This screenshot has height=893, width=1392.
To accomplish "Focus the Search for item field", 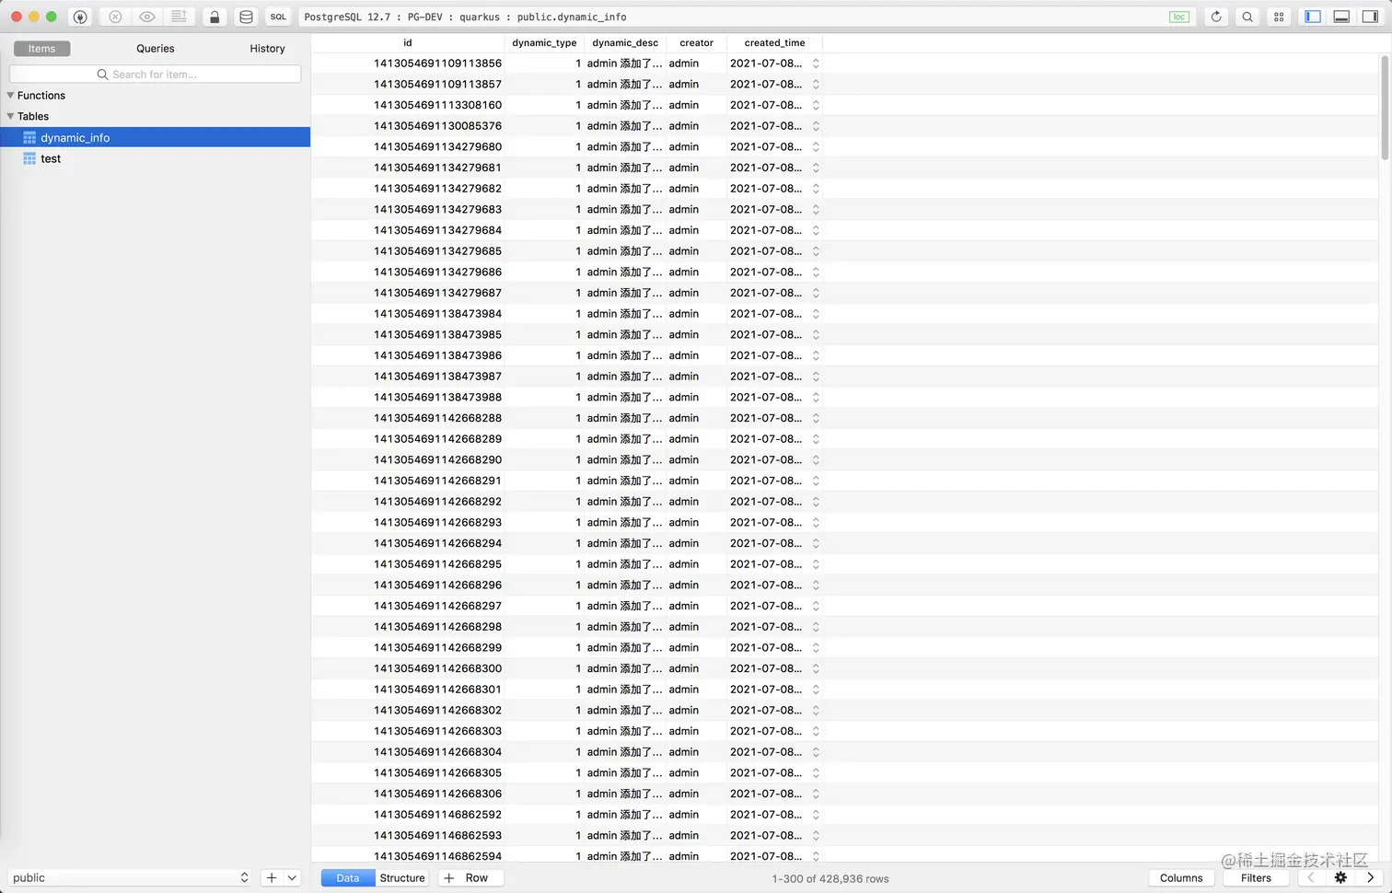I will tap(155, 74).
